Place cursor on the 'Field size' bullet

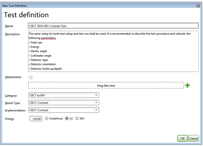click(37, 43)
